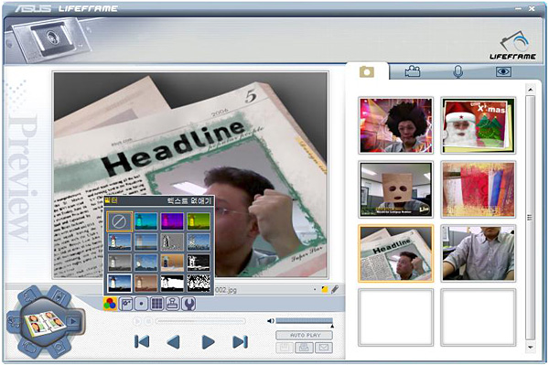549x365 pixels.
Task: Click the 텍스트 없애기 label in filter popup
Action: pyautogui.click(x=189, y=200)
